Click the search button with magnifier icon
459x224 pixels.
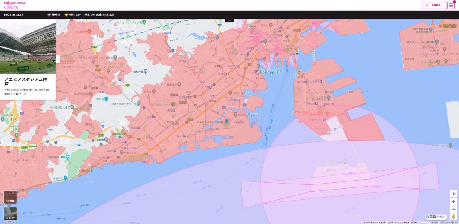click(x=434, y=5)
